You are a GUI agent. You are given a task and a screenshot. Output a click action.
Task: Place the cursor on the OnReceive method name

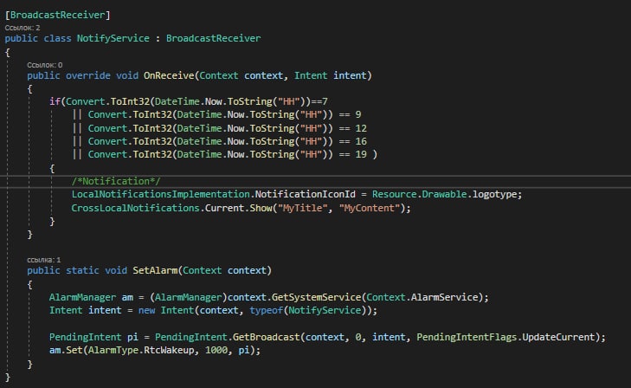point(169,75)
